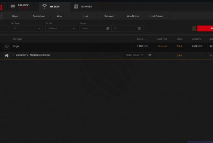Image resolution: width=213 pixels, height=143 pixels.
Task: Click the clock icon on Single bet row
Action: coord(7,46)
